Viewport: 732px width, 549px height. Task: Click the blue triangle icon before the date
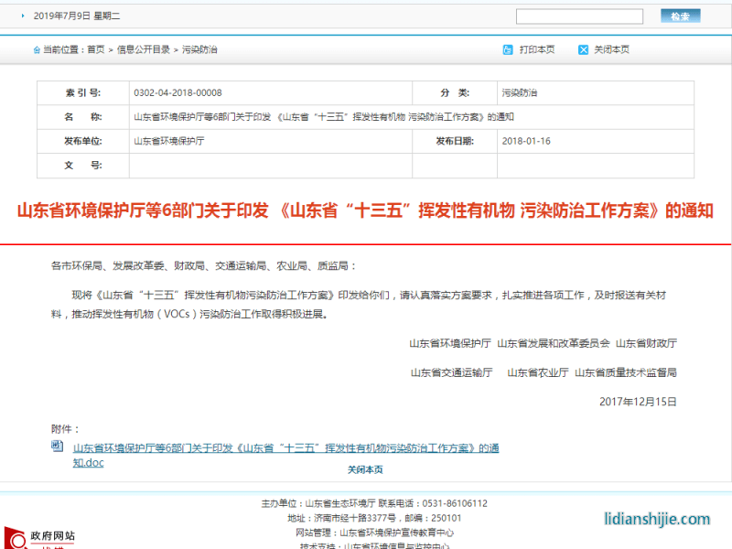coord(25,16)
